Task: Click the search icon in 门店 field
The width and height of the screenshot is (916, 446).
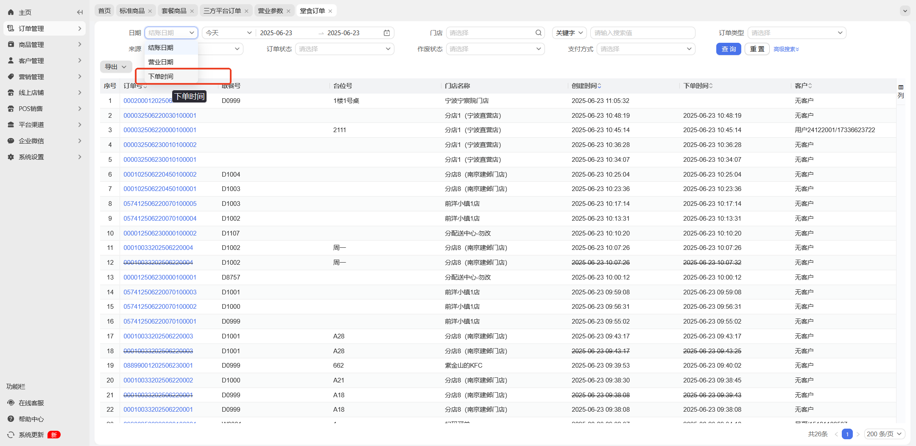Action: [x=539, y=33]
